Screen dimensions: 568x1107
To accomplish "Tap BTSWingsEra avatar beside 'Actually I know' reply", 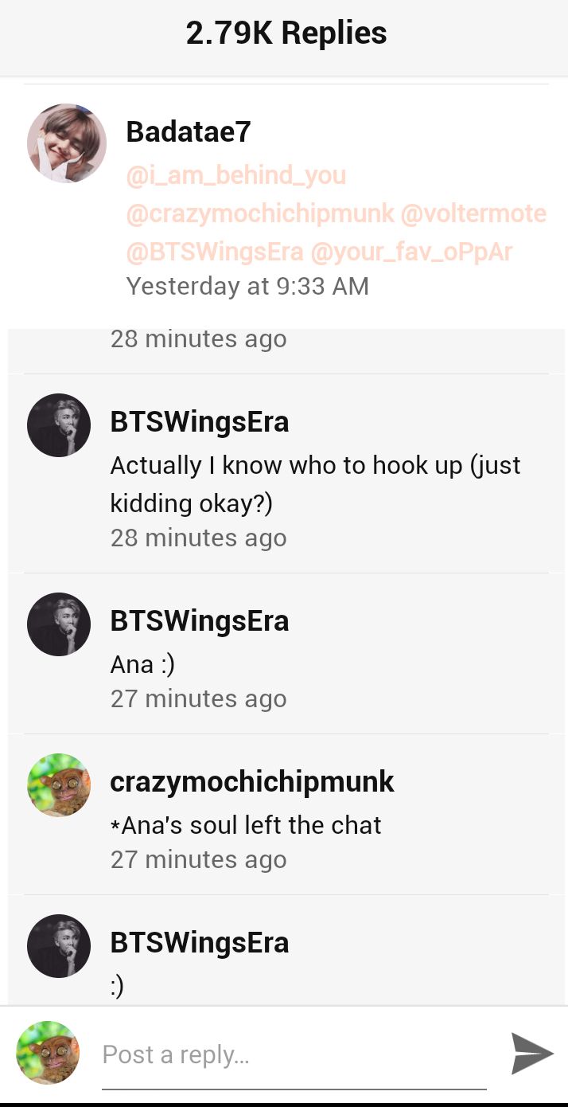I will click(59, 425).
